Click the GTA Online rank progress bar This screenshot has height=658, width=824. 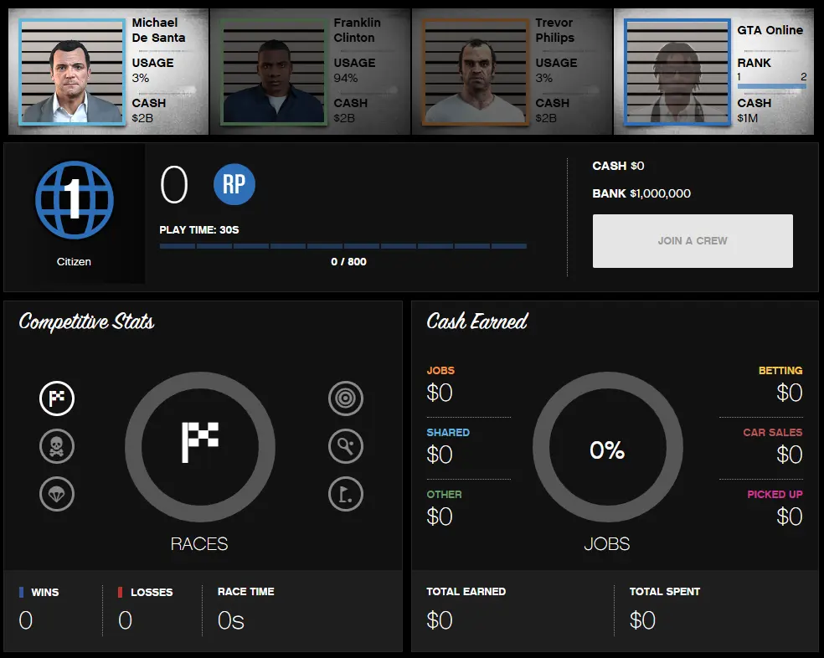pyautogui.click(x=774, y=85)
